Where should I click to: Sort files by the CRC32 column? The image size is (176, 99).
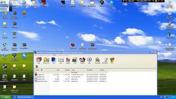pos(103,70)
